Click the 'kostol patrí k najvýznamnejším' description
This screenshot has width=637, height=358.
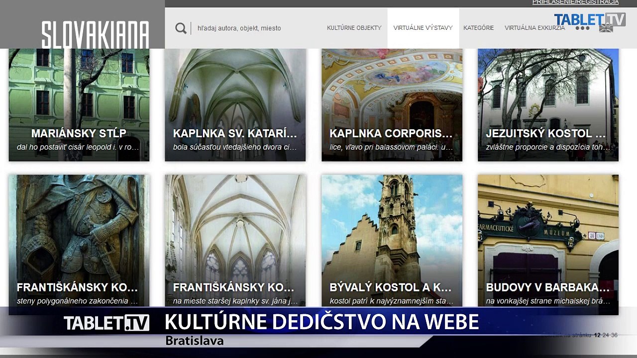pos(392,301)
